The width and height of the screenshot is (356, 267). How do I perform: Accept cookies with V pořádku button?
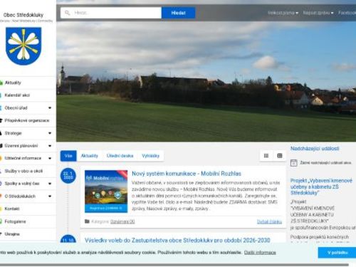tap(337, 253)
